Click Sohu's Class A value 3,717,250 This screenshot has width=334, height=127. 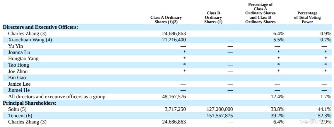tap(175, 109)
